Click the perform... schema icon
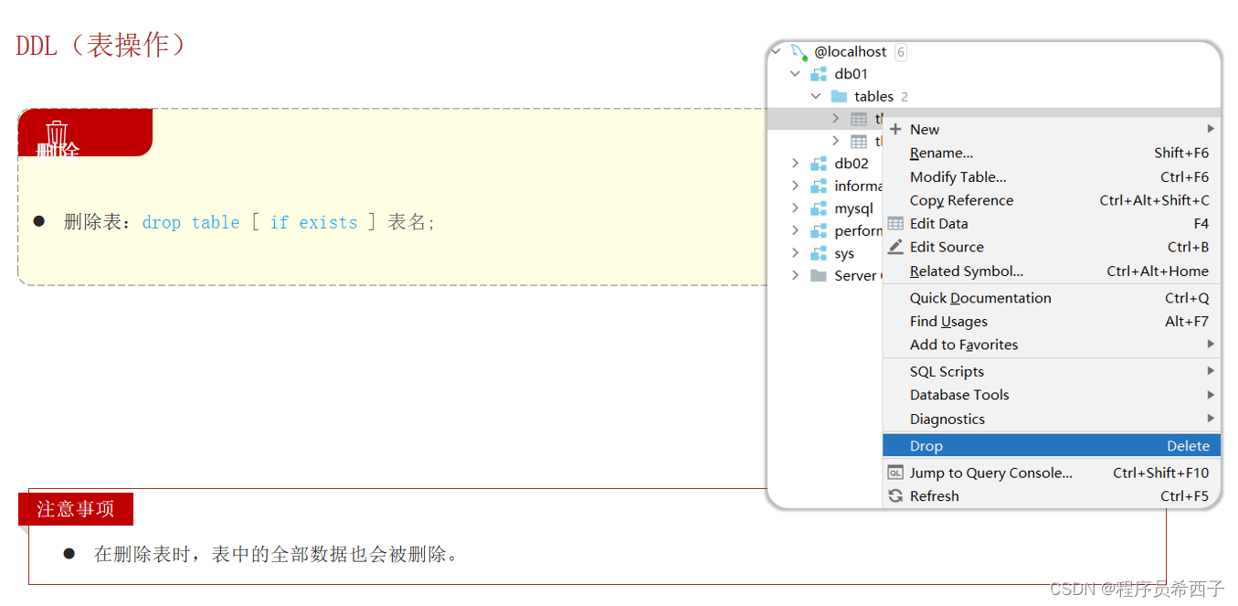 click(819, 230)
